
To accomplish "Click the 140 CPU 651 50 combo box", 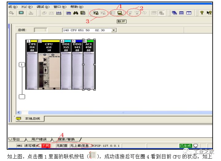I will 89,30.
